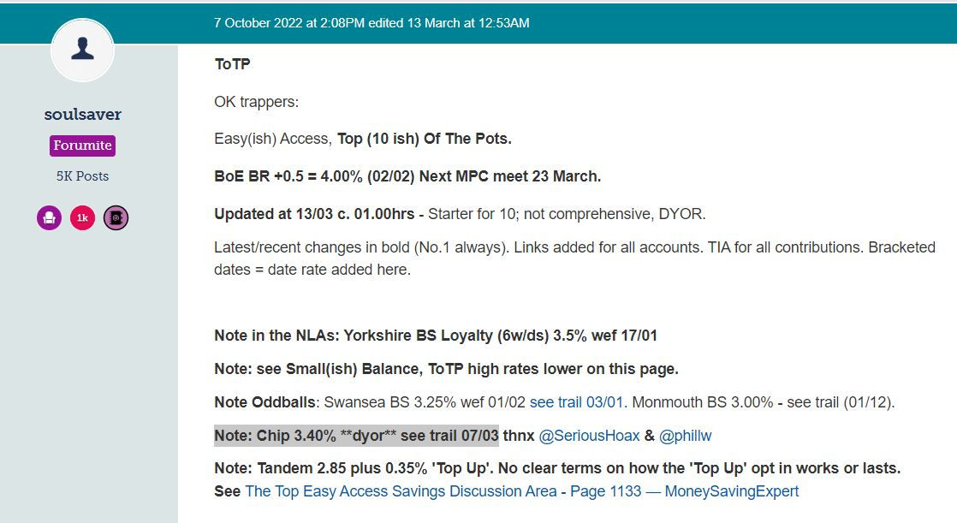Click the ToTP post heading
Viewport: 957px width, 523px height.
coord(232,64)
